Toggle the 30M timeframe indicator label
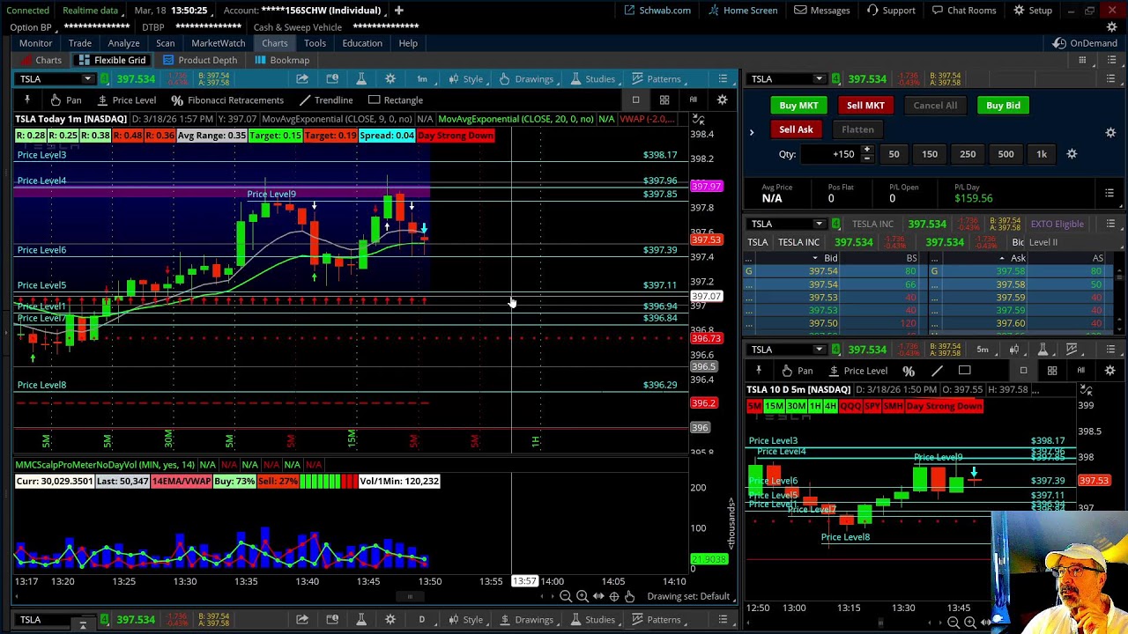 [x=796, y=406]
